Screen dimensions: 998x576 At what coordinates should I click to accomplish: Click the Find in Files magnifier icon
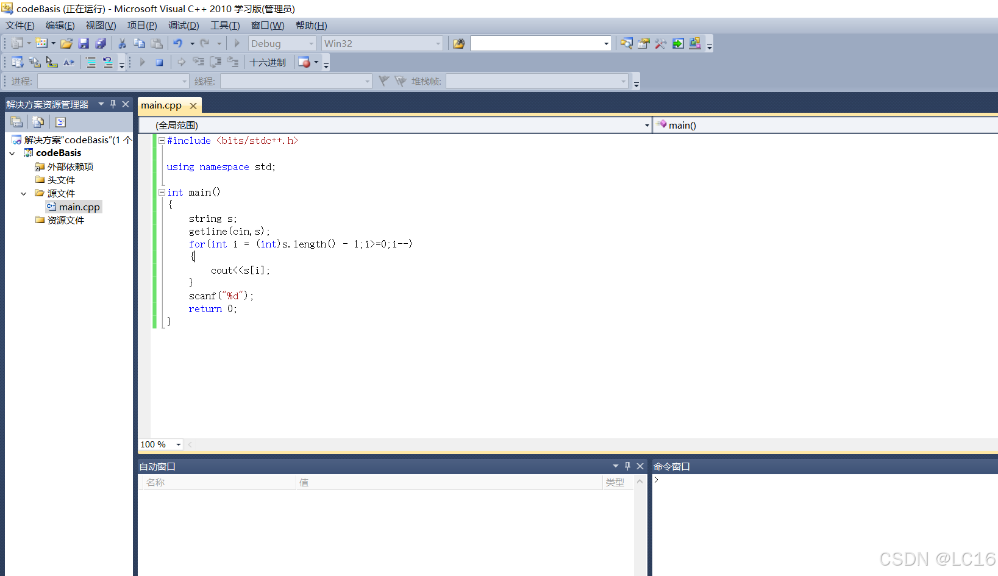(x=627, y=43)
